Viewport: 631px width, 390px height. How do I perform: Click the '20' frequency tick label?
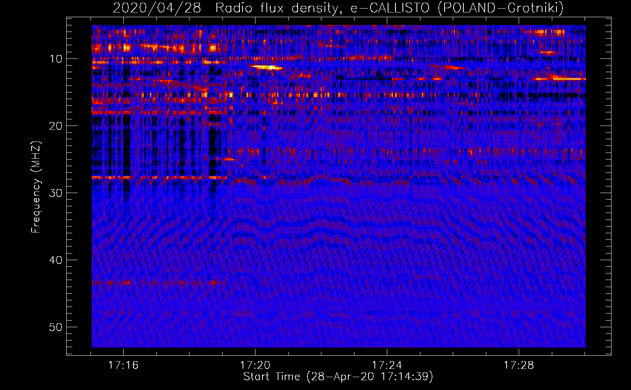56,126
